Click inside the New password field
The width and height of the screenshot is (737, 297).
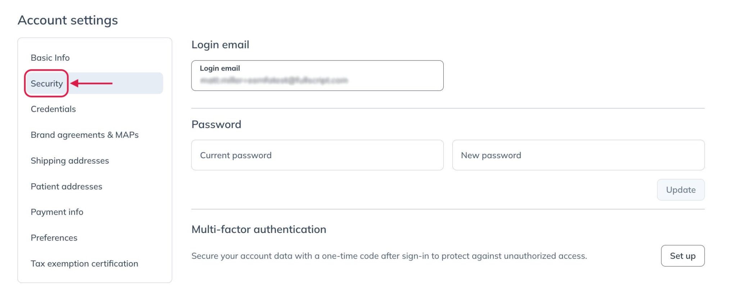(x=578, y=155)
